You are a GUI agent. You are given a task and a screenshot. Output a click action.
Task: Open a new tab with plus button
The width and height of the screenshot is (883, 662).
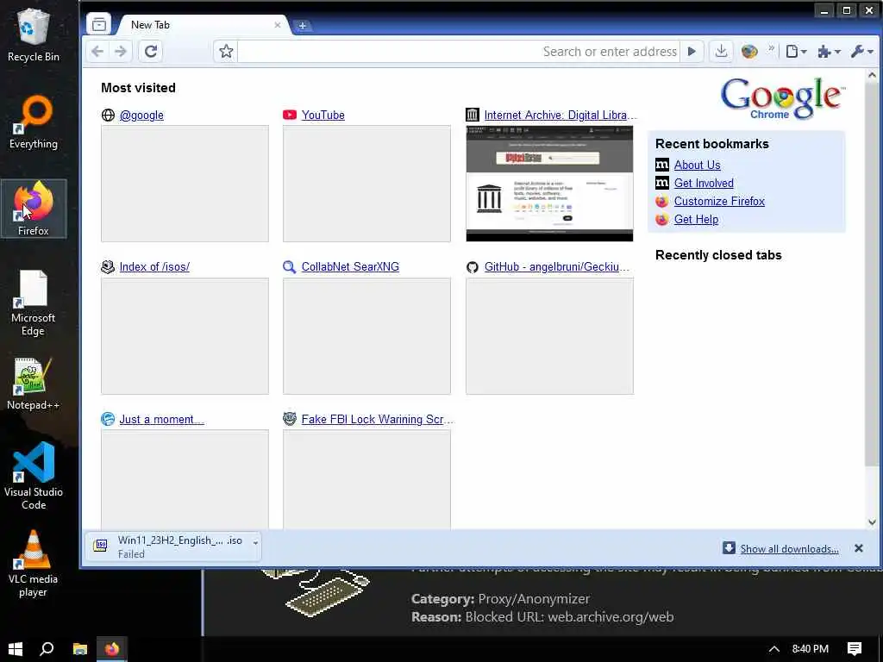click(303, 26)
